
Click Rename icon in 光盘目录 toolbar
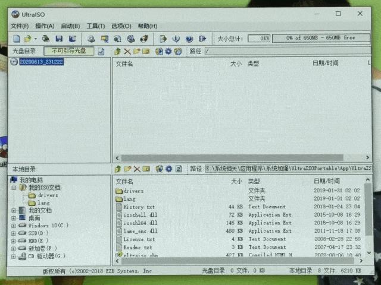(x=146, y=52)
